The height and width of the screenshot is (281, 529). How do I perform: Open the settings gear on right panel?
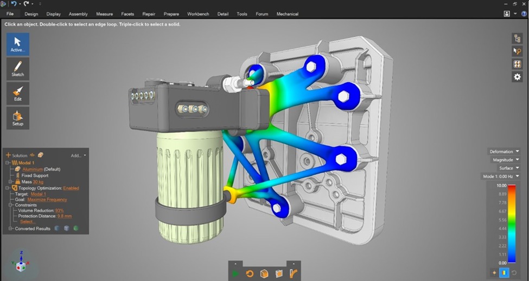click(517, 77)
